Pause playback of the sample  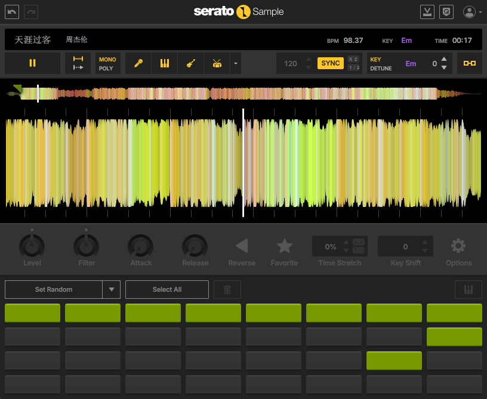[x=32, y=63]
